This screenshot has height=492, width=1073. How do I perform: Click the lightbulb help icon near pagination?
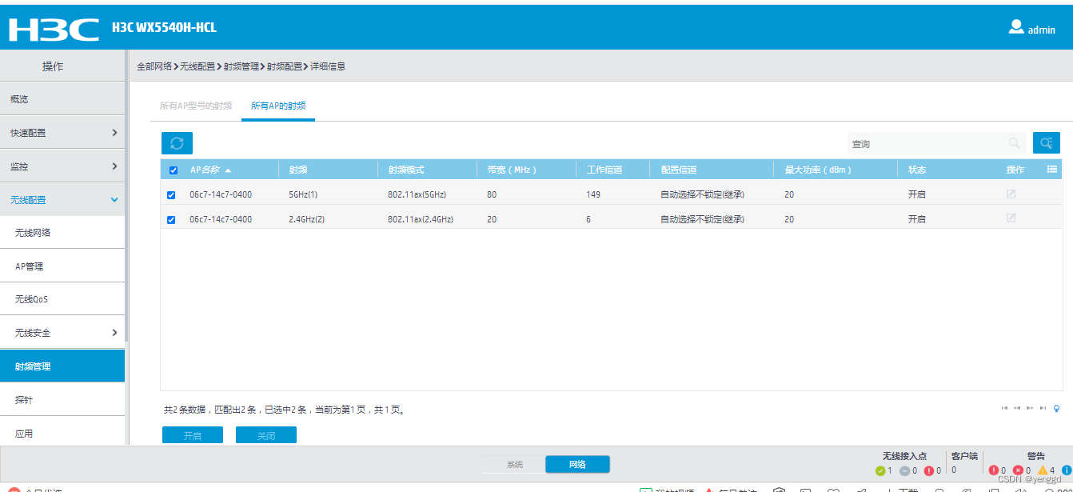(x=1057, y=408)
